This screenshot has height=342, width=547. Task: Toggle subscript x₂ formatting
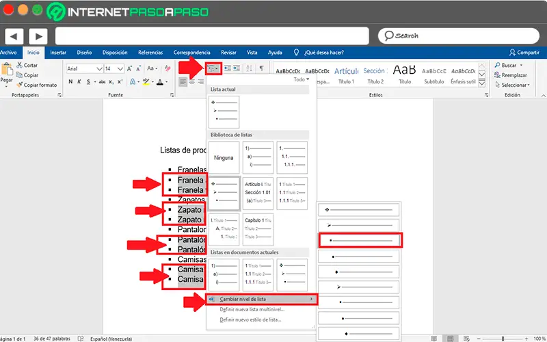111,81
